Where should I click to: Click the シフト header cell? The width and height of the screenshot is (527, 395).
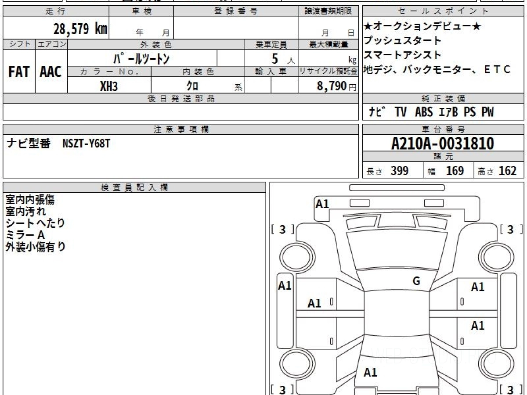pos(19,44)
